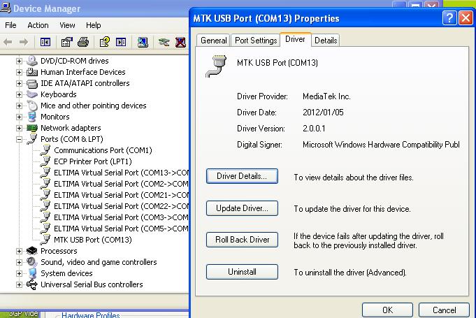Image resolution: width=476 pixels, height=318 pixels.
Task: Select Communications Port (COM1)
Action: (x=103, y=150)
